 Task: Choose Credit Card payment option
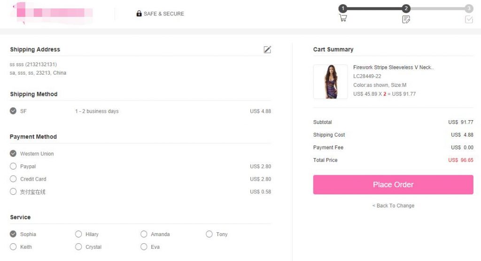pyautogui.click(x=13, y=179)
